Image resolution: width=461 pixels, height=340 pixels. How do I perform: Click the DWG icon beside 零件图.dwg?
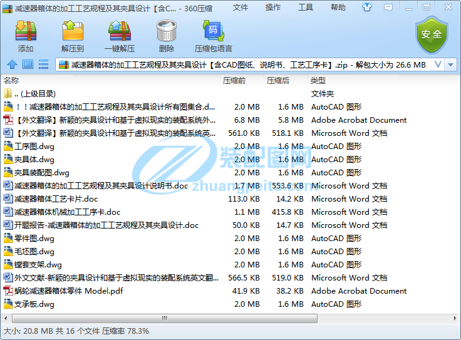pyautogui.click(x=8, y=238)
